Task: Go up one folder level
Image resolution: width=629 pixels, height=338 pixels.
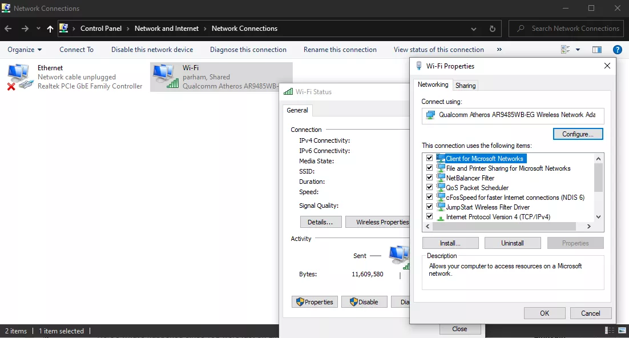Action: [50, 29]
